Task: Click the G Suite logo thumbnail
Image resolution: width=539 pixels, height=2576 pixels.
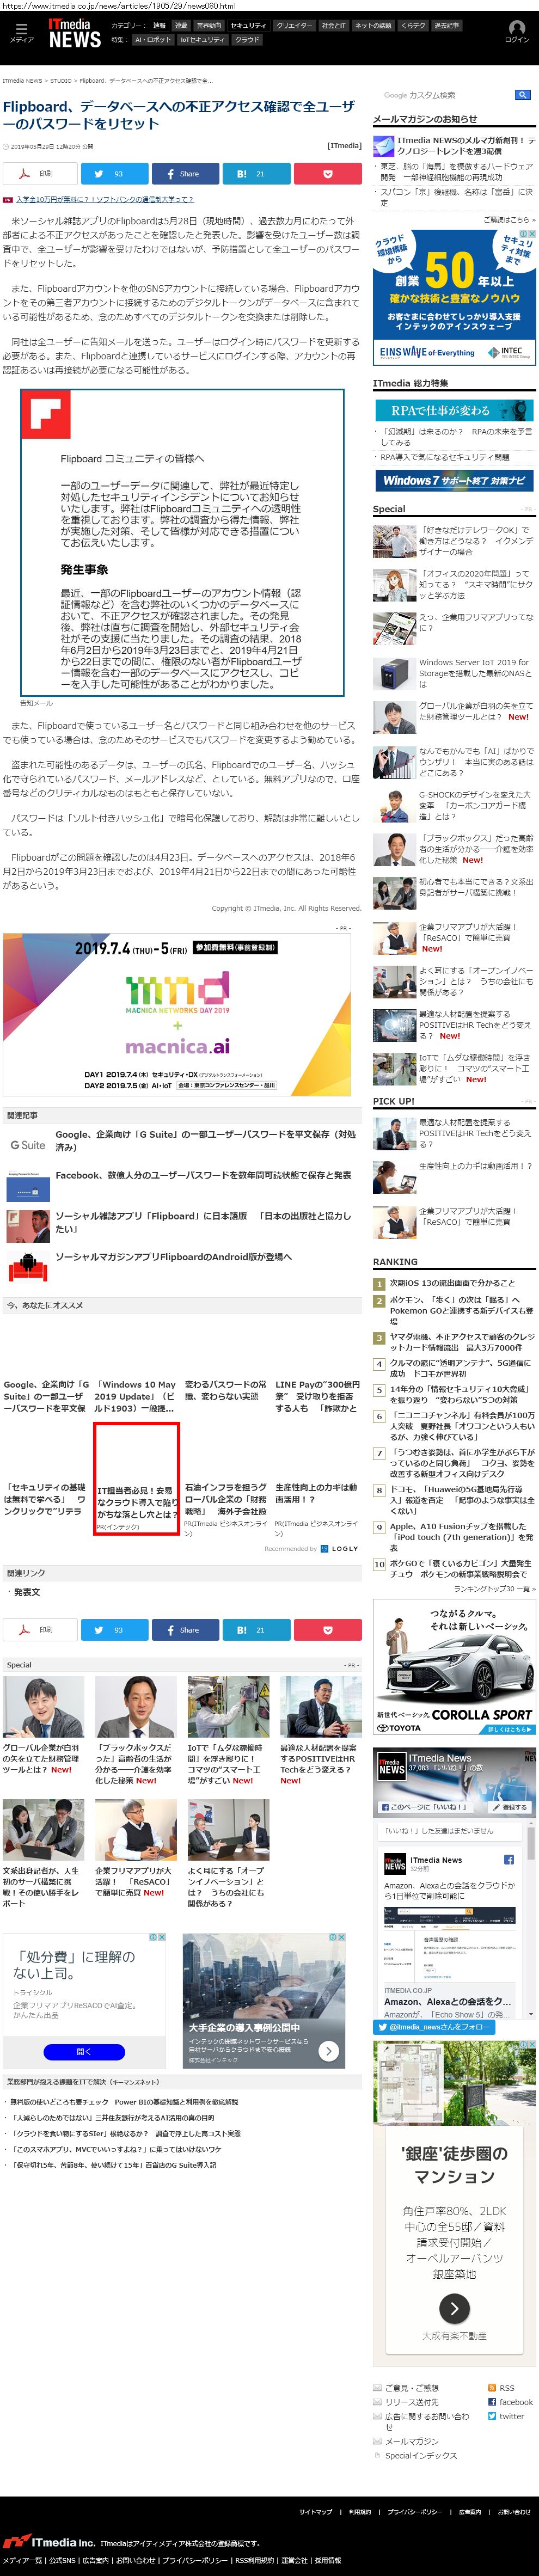Action: click(x=28, y=1145)
